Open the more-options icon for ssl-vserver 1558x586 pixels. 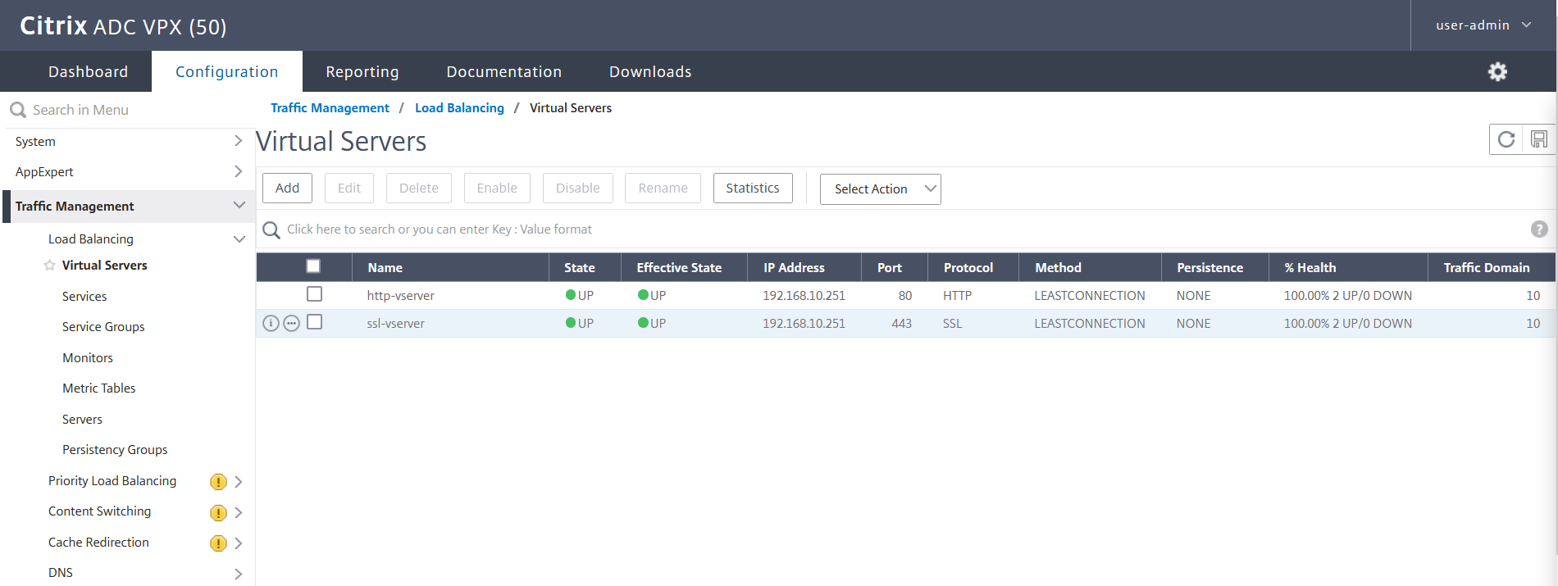coord(291,323)
